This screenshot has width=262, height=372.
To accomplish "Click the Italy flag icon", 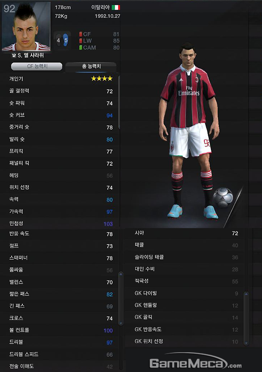I will click(x=116, y=7).
